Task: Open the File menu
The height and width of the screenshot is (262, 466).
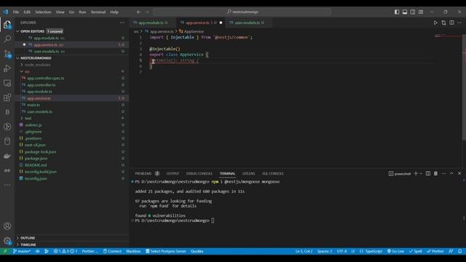Action: 16,12
